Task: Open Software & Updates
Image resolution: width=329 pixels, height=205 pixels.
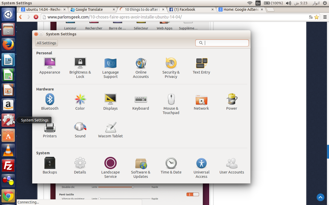Action: point(141,168)
